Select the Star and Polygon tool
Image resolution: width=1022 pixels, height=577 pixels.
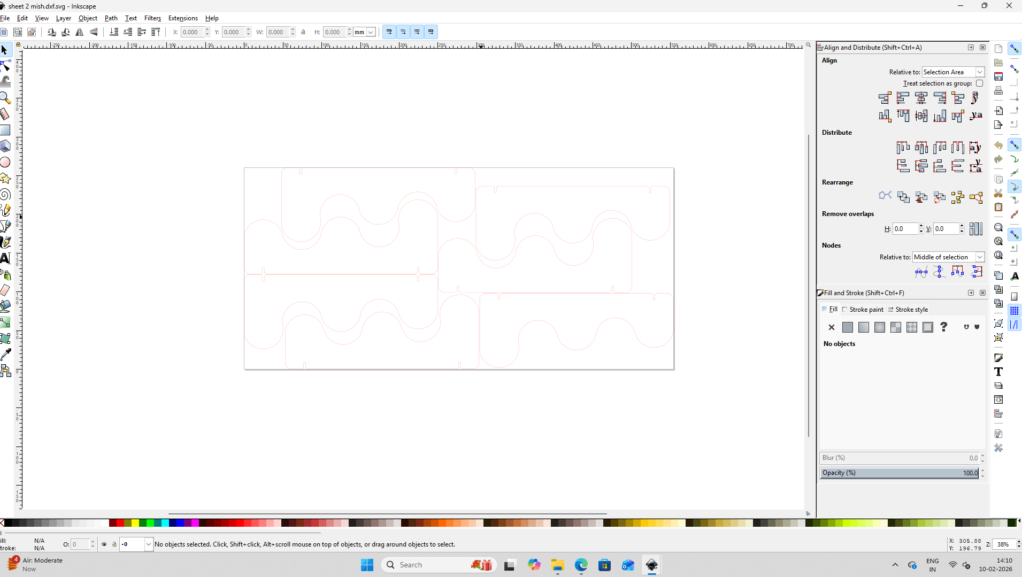[x=5, y=178]
